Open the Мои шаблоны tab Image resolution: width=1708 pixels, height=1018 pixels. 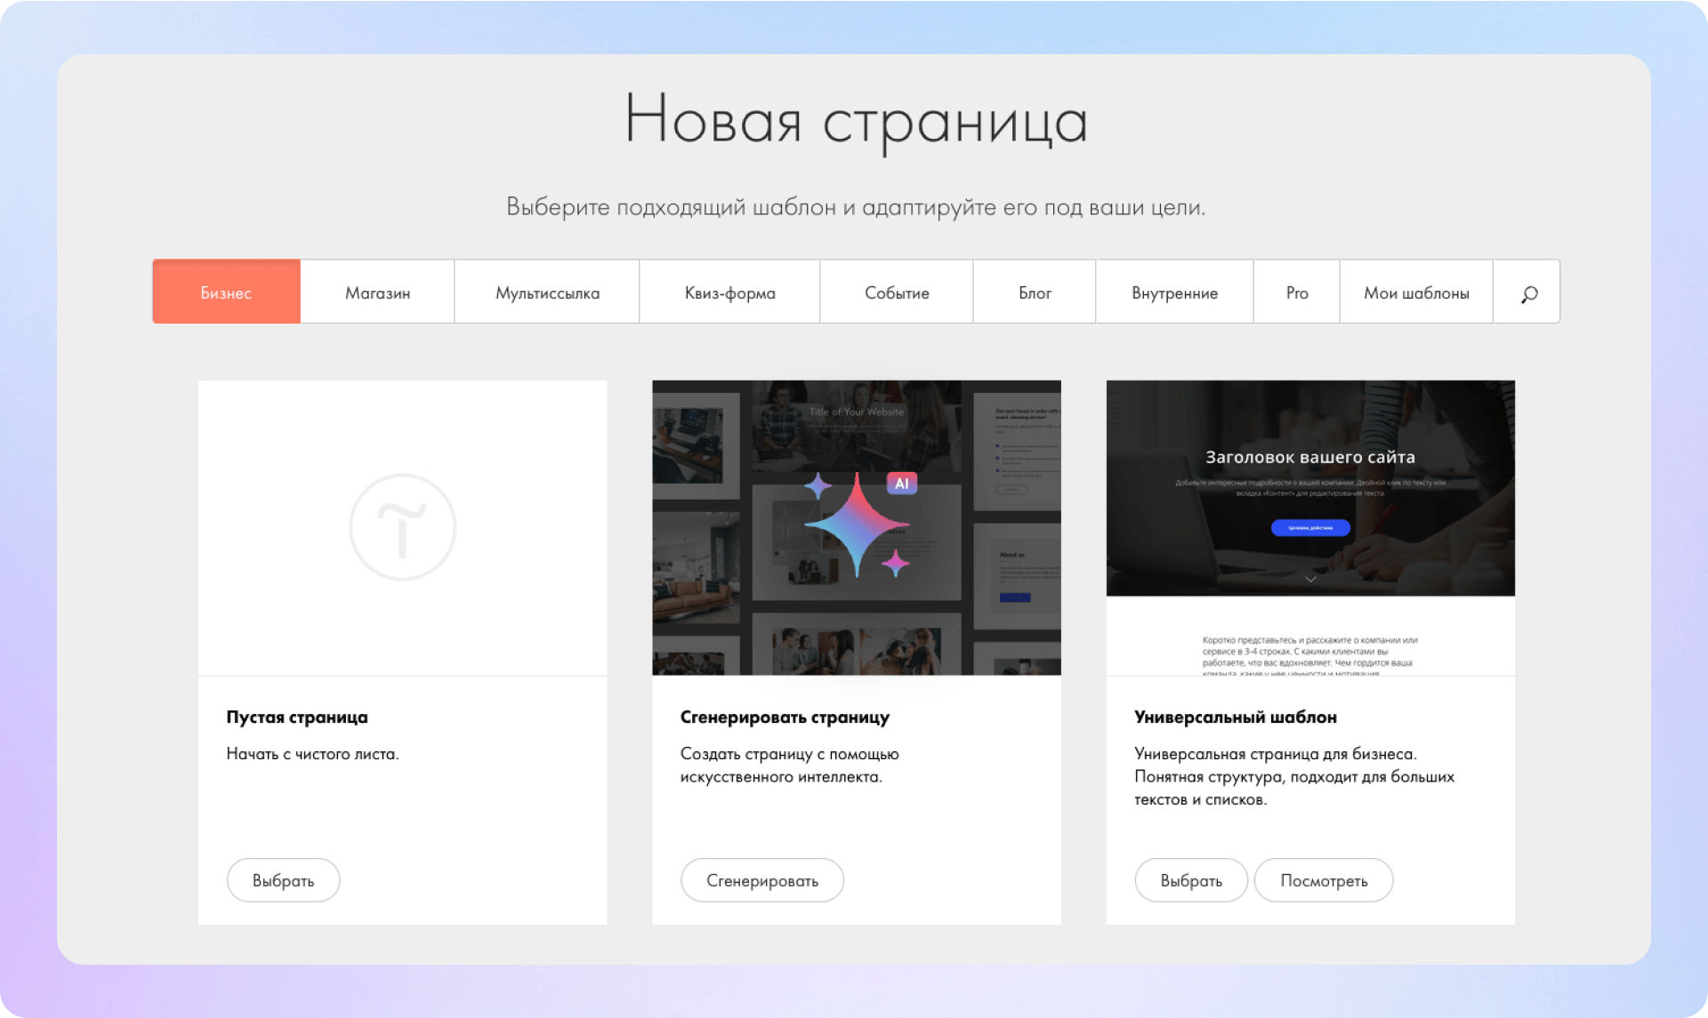click(x=1416, y=293)
